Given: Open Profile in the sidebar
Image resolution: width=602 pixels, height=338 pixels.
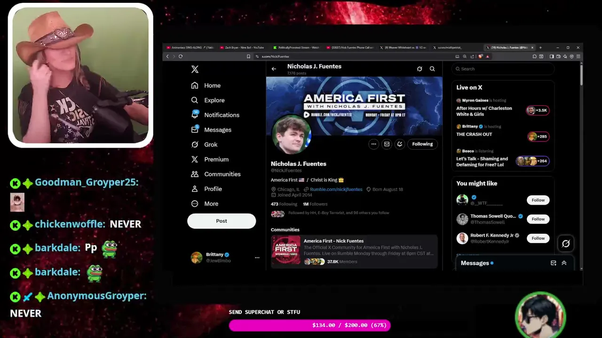Looking at the screenshot, I should click(206, 189).
